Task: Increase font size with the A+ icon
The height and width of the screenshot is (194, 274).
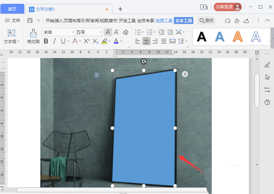Action: 108,32
